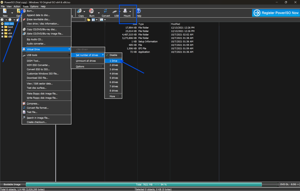Click the USB toolbar icon

click(x=115, y=11)
